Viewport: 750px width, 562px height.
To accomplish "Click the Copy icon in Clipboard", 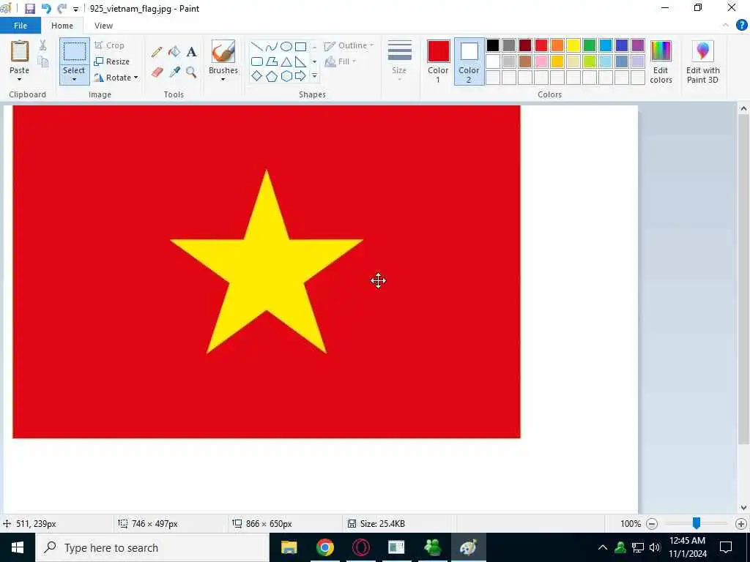I will coord(43,61).
